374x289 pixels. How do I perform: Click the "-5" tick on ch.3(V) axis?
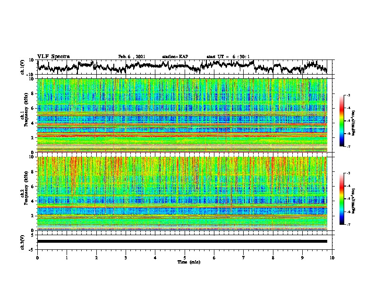(32, 250)
